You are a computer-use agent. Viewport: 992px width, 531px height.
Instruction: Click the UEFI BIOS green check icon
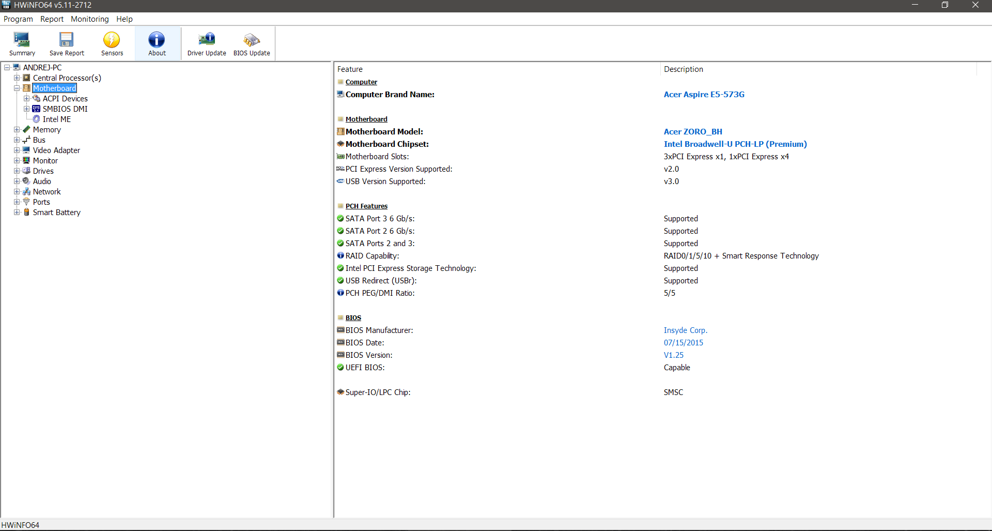[x=340, y=367]
